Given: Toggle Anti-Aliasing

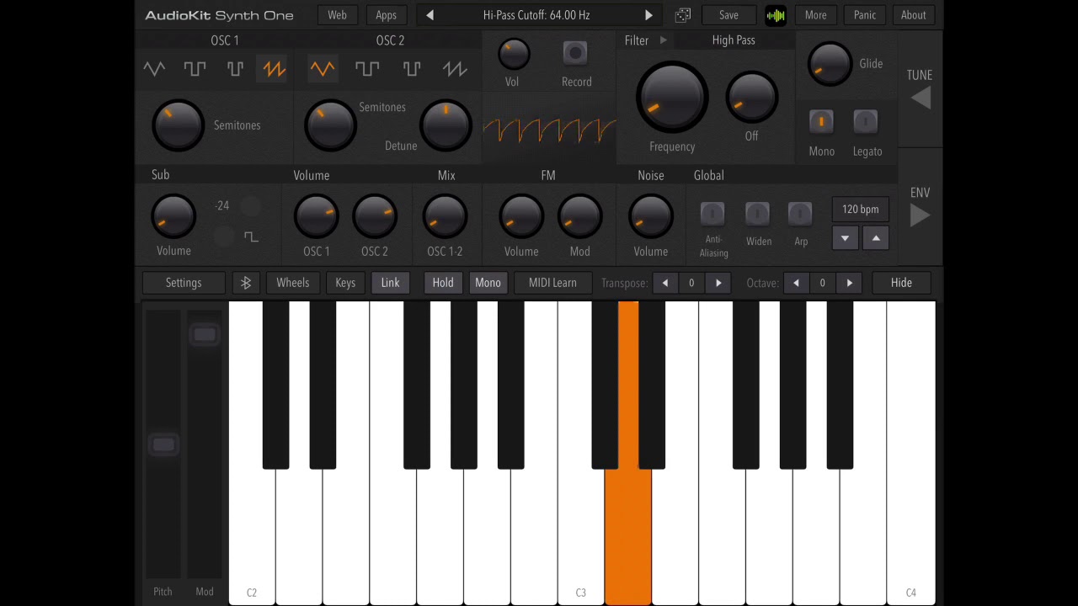Looking at the screenshot, I should pos(712,213).
